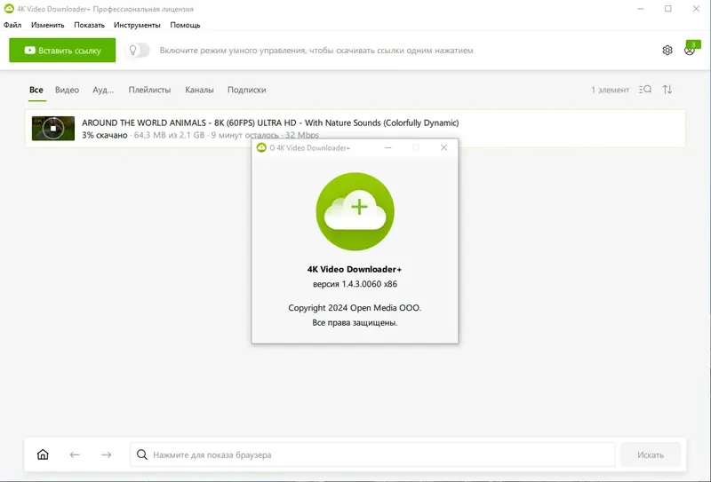Click the 4K Video Downloader+ name in dialog

pos(355,269)
